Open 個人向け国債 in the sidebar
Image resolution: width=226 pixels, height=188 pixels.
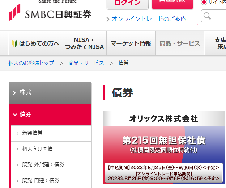[51, 149]
